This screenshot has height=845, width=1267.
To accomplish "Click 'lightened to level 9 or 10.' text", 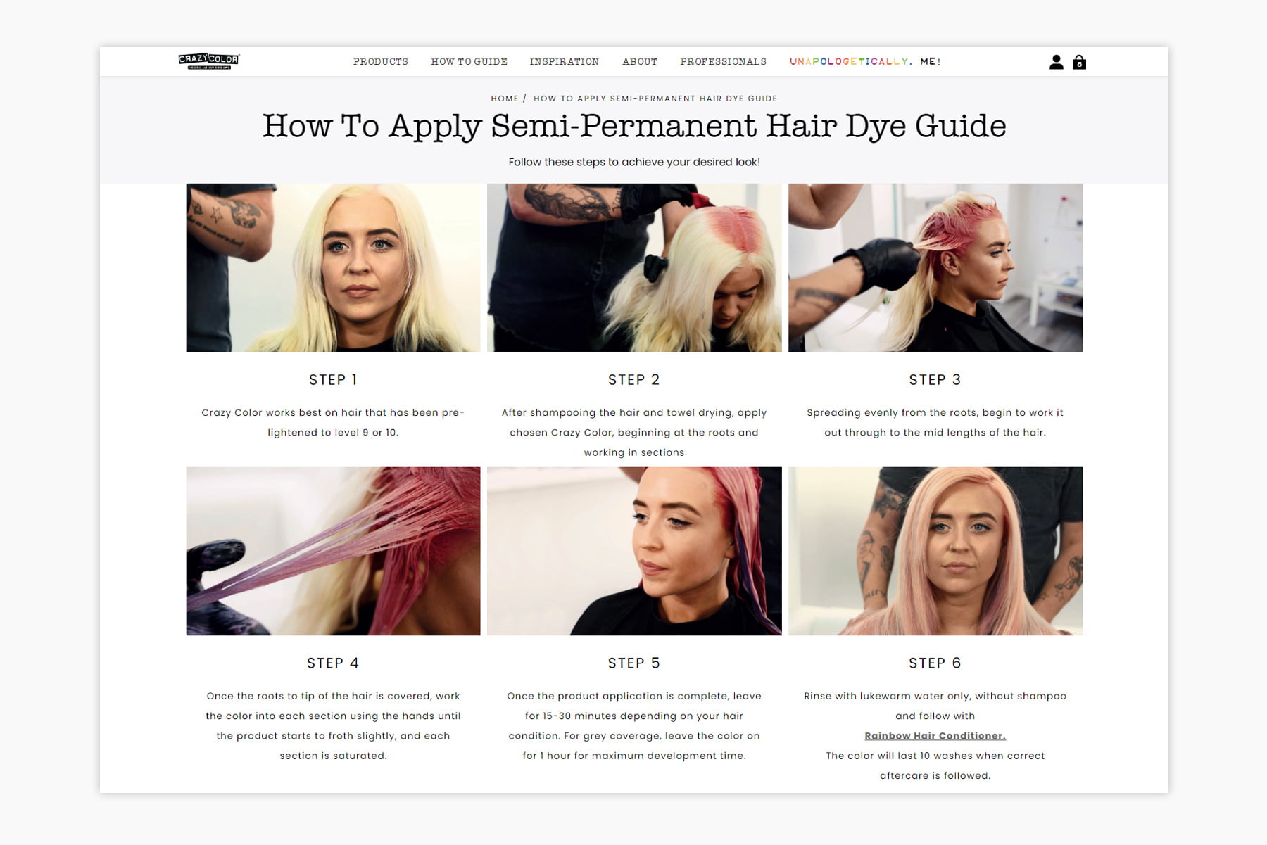I will 333,433.
